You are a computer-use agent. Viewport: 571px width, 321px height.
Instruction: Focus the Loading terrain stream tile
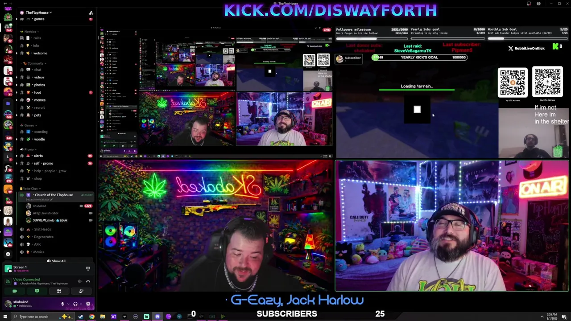(x=452, y=93)
